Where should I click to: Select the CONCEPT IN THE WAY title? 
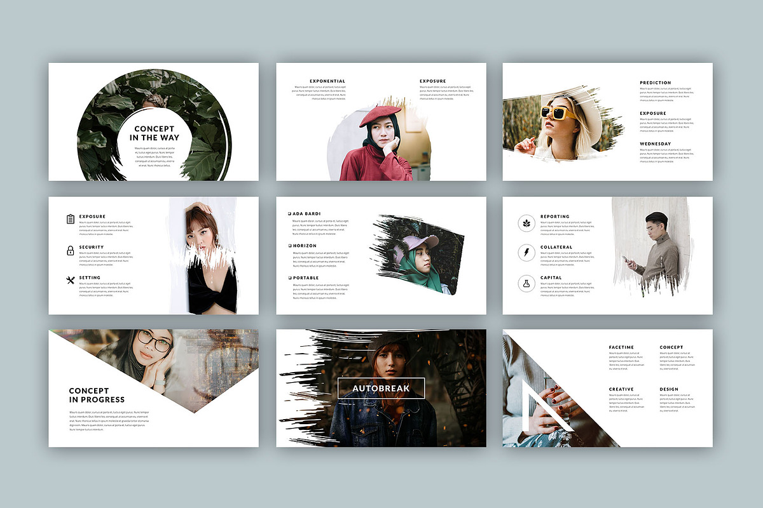[155, 133]
